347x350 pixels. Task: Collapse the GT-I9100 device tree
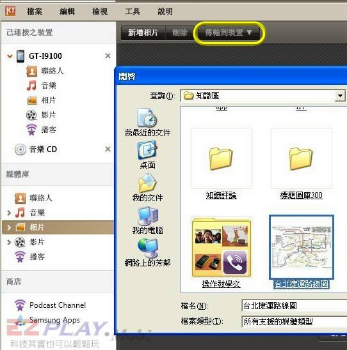tap(10, 56)
